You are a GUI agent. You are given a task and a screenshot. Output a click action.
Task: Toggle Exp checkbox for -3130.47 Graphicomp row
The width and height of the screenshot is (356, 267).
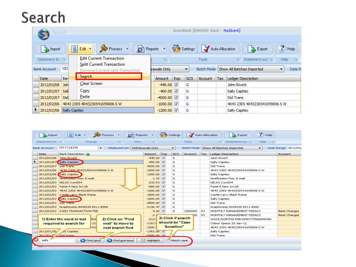click(x=164, y=207)
